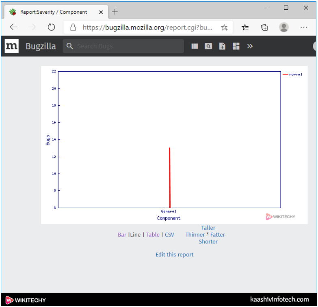
Task: Click the file new bug icon
Action: point(222,46)
